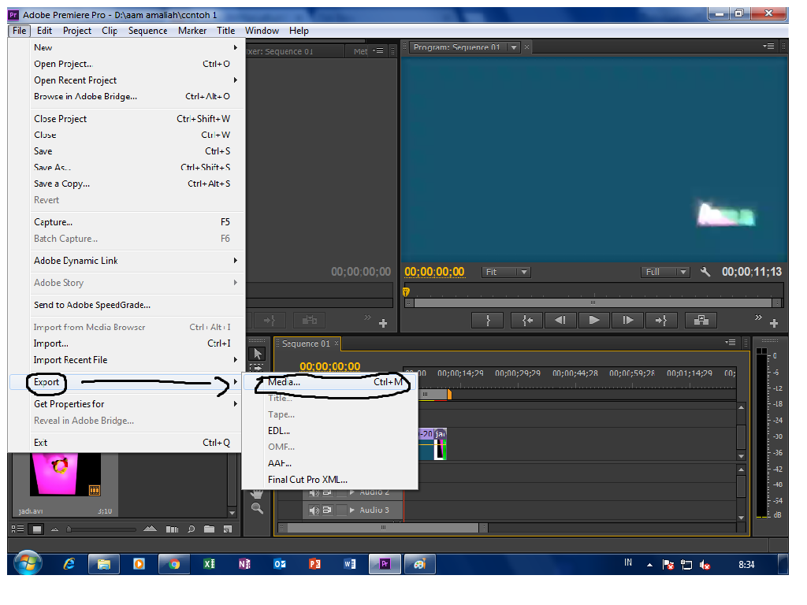Viewport: 807px width, 605px height.
Task: Select the jadi.avi clip thumbnail
Action: click(x=65, y=474)
